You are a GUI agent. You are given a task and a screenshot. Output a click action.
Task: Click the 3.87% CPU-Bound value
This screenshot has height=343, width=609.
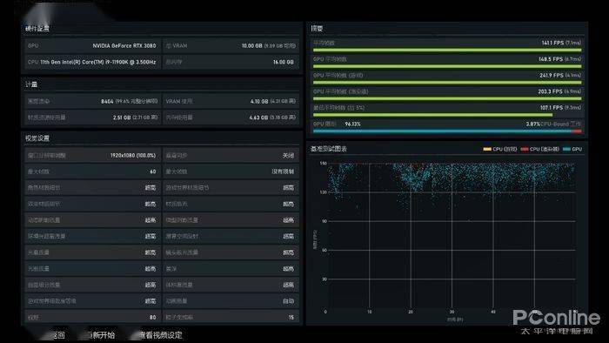click(532, 124)
